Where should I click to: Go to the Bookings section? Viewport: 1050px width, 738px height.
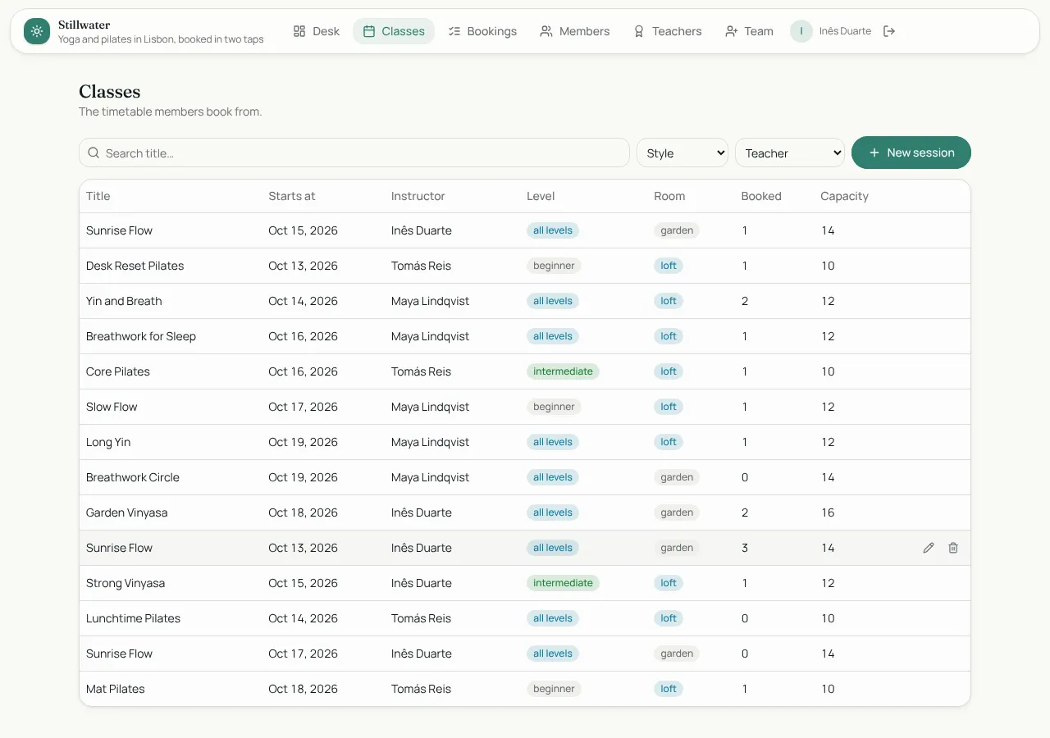482,31
